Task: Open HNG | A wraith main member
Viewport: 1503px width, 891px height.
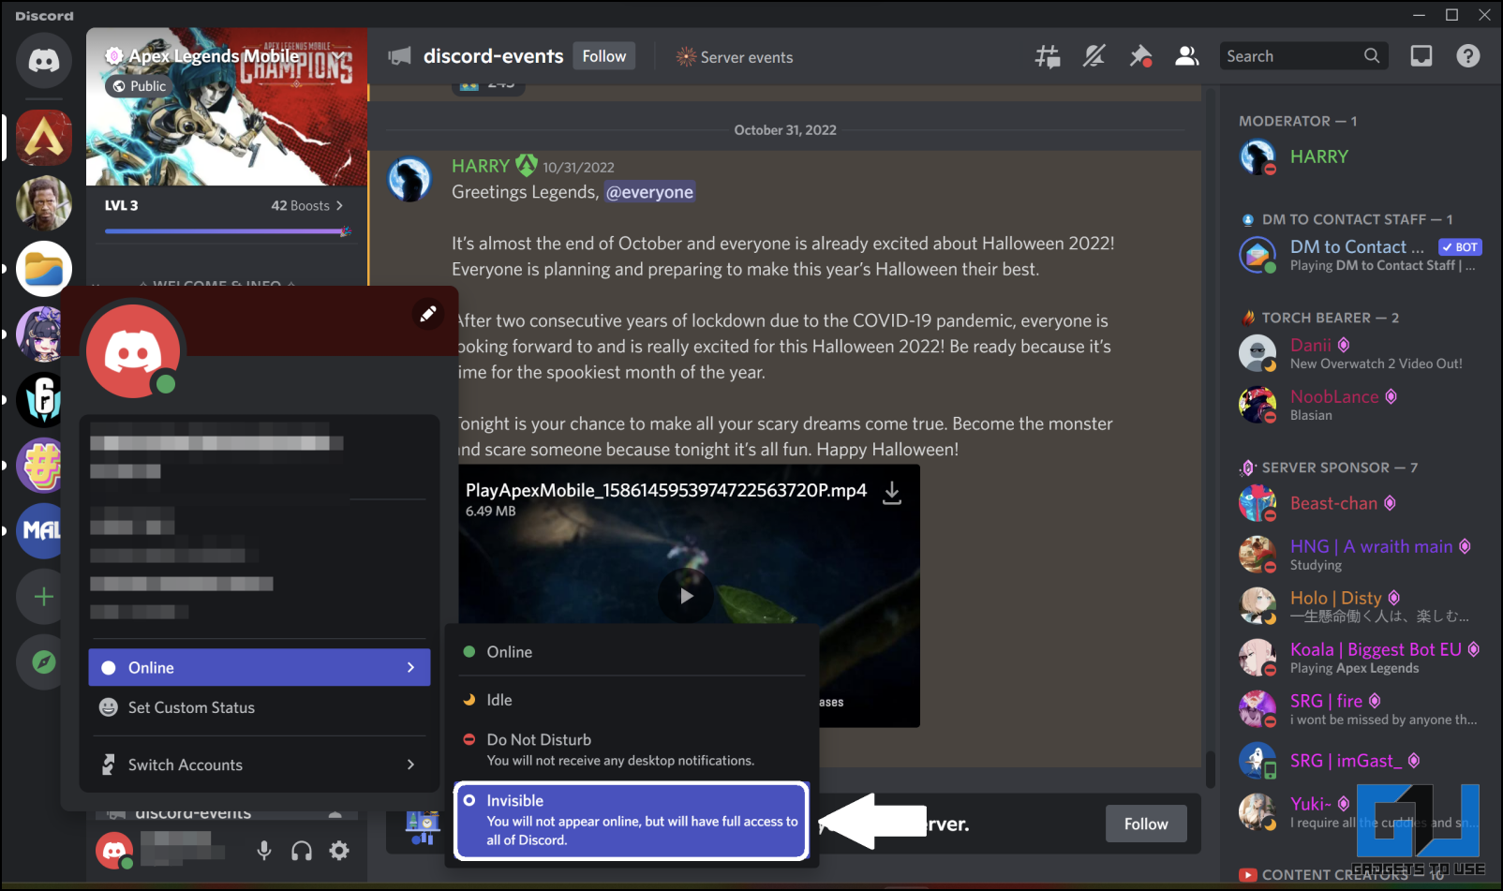Action: (x=1362, y=555)
